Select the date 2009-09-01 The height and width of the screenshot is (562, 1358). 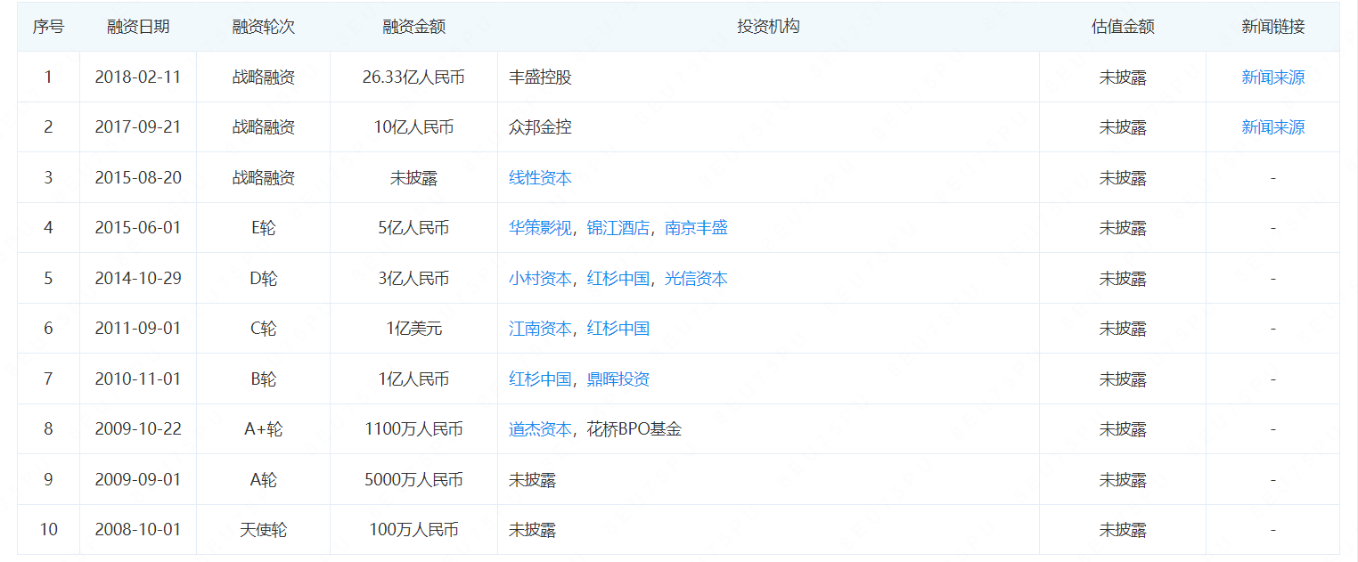click(x=138, y=480)
